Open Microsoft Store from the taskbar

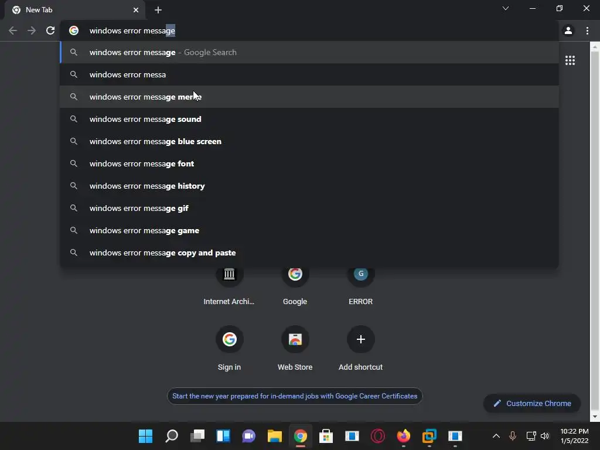pyautogui.click(x=326, y=436)
